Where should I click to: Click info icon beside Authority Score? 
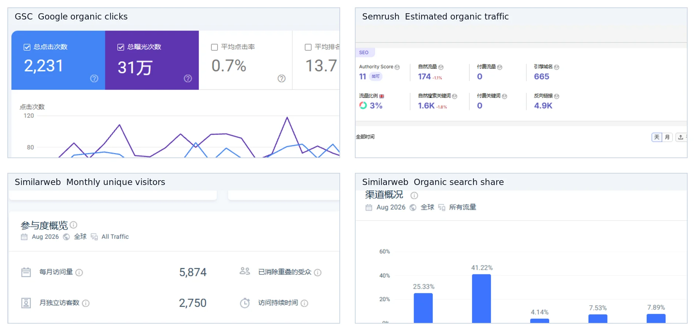(397, 67)
